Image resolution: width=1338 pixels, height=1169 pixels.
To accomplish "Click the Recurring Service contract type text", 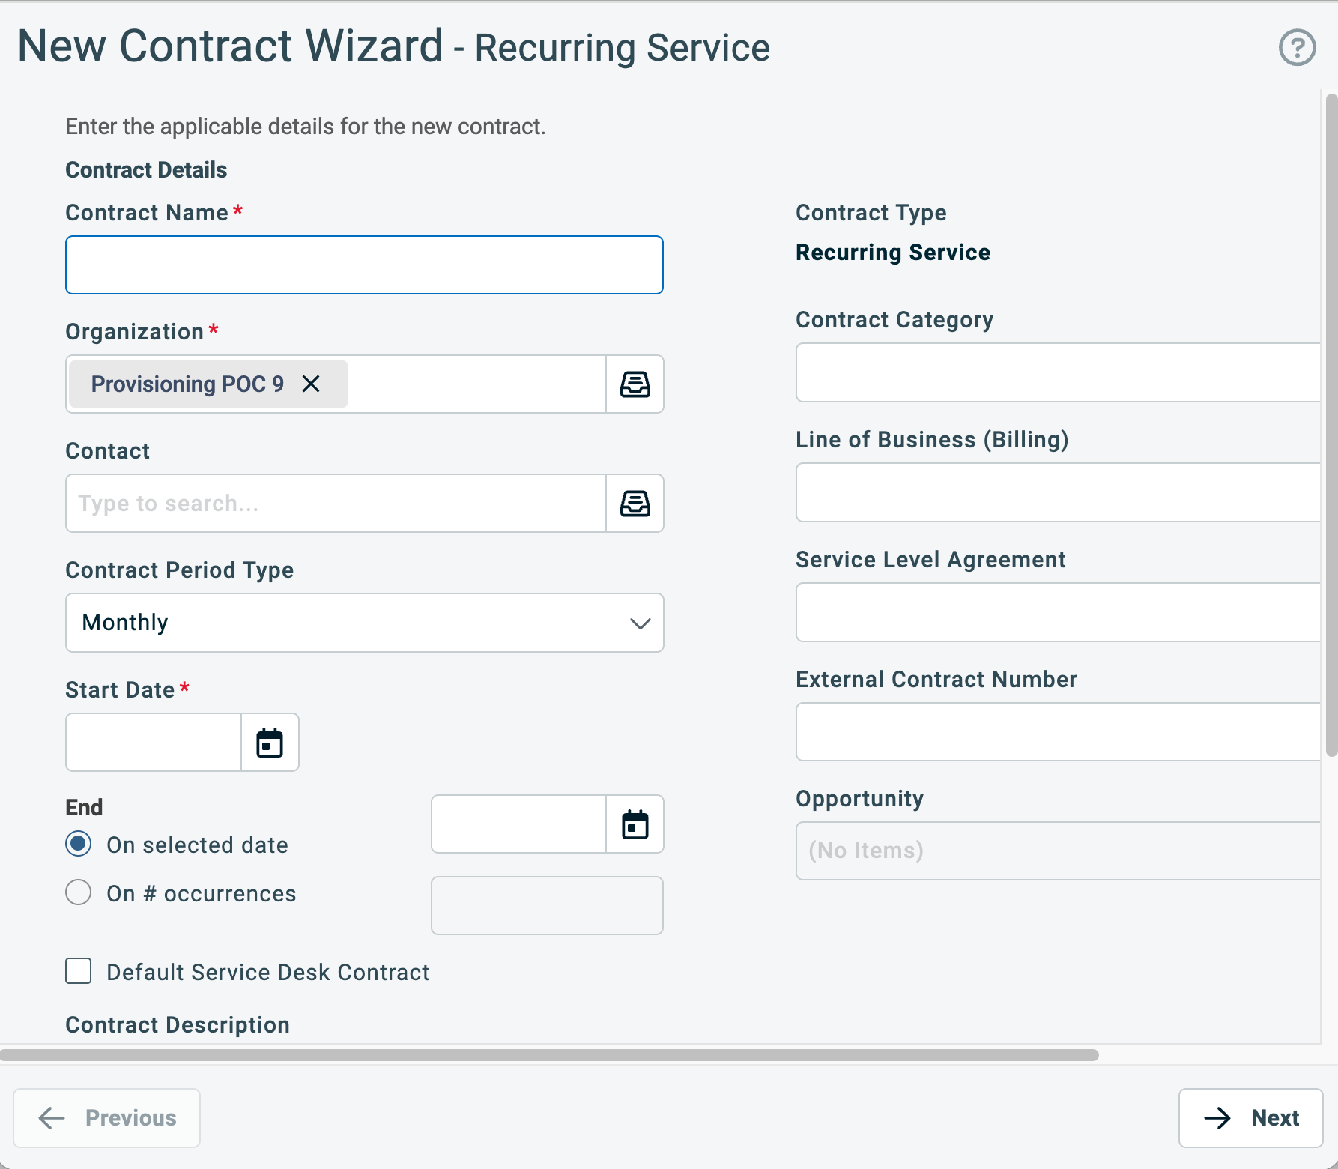I will tap(893, 253).
